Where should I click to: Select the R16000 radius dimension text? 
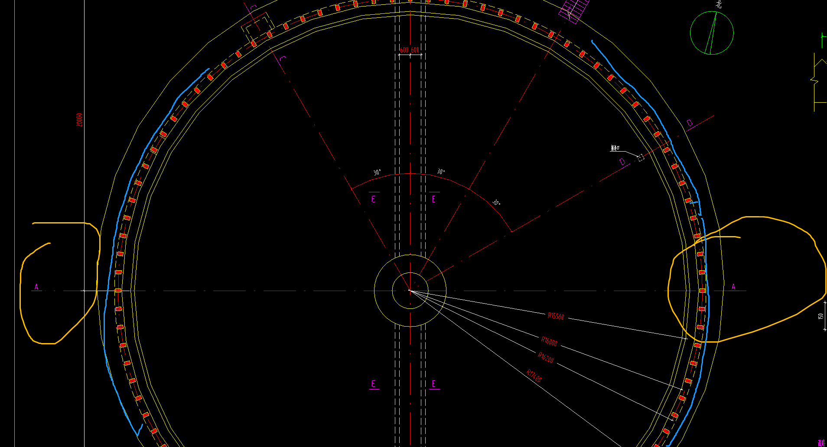(549, 341)
